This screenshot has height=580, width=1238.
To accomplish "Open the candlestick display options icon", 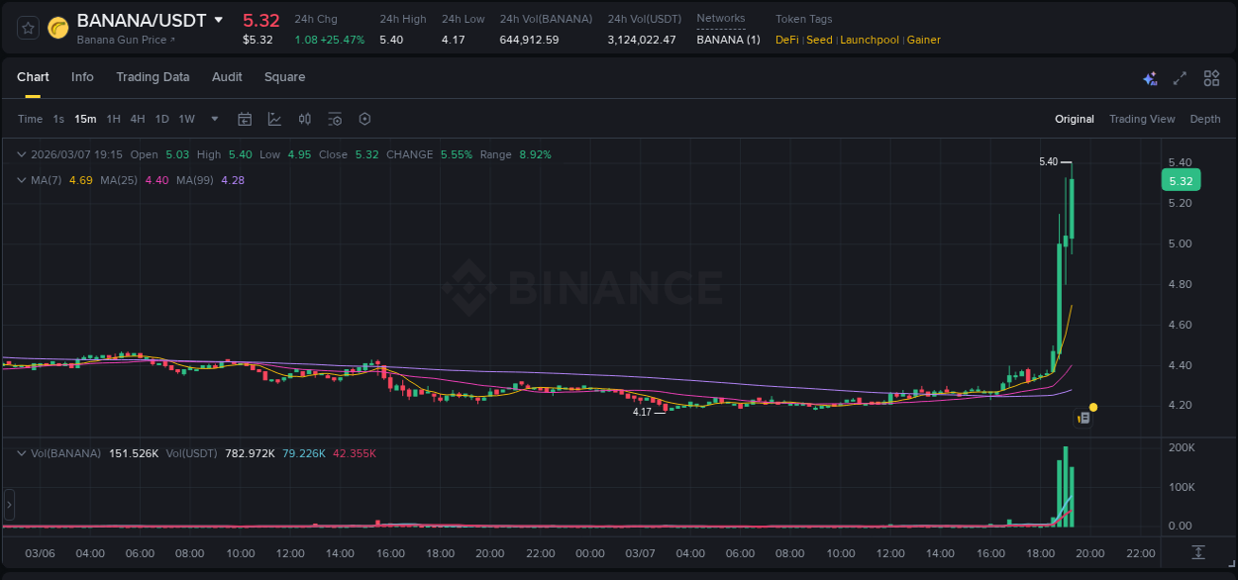I will (304, 118).
